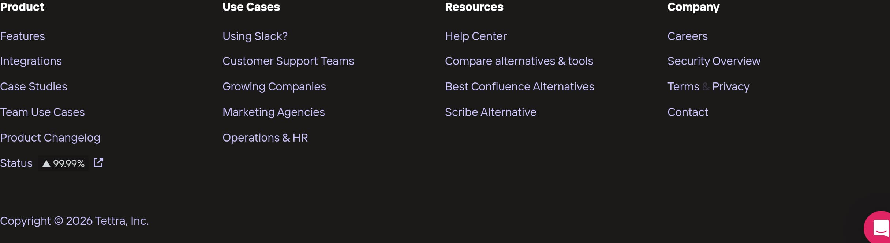The height and width of the screenshot is (243, 890).
Task: Click the 99.99% uptime indicator badge
Action: pyautogui.click(x=63, y=163)
